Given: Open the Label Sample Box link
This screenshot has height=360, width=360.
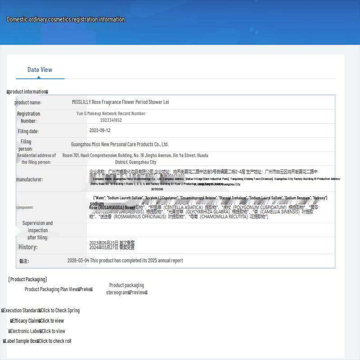Looking at the screenshot, I should (37, 341).
